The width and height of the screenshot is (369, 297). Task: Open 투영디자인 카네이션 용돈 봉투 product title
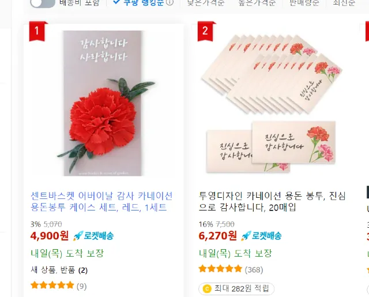coord(272,202)
